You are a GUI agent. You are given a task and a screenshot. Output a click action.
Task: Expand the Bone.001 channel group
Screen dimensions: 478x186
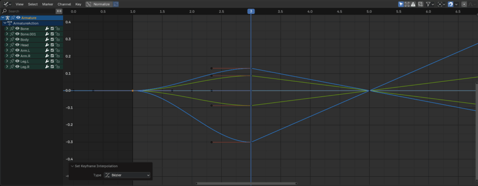pyautogui.click(x=7, y=34)
